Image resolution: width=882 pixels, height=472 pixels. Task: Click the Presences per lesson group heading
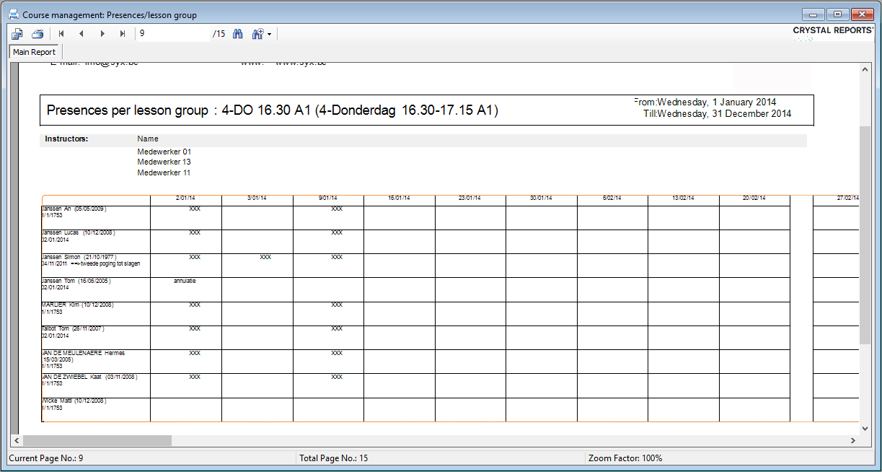tap(272, 110)
